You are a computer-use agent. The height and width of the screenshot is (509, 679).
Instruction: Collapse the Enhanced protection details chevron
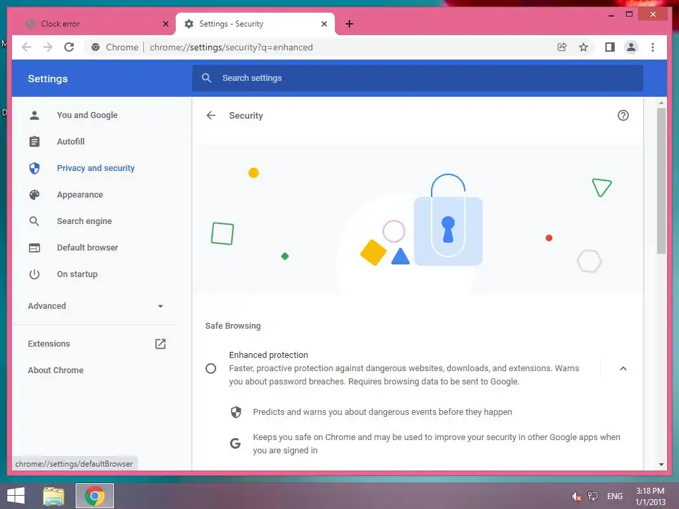623,368
